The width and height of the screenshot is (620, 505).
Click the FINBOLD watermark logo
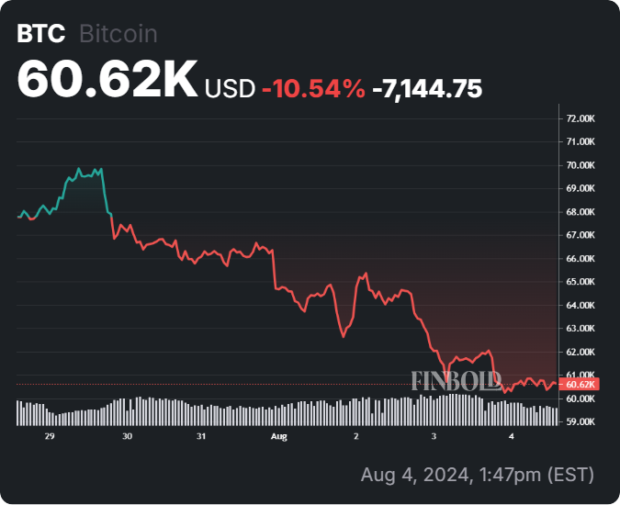click(x=456, y=380)
